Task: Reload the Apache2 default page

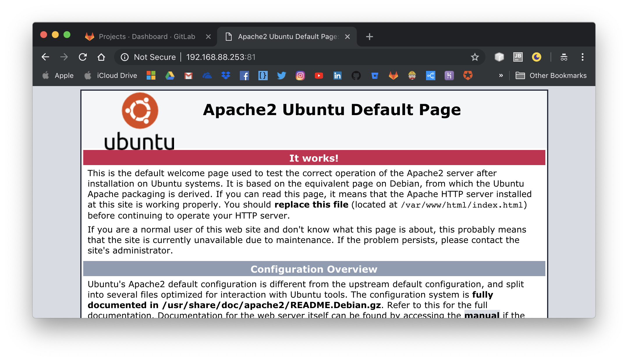Action: (x=83, y=57)
